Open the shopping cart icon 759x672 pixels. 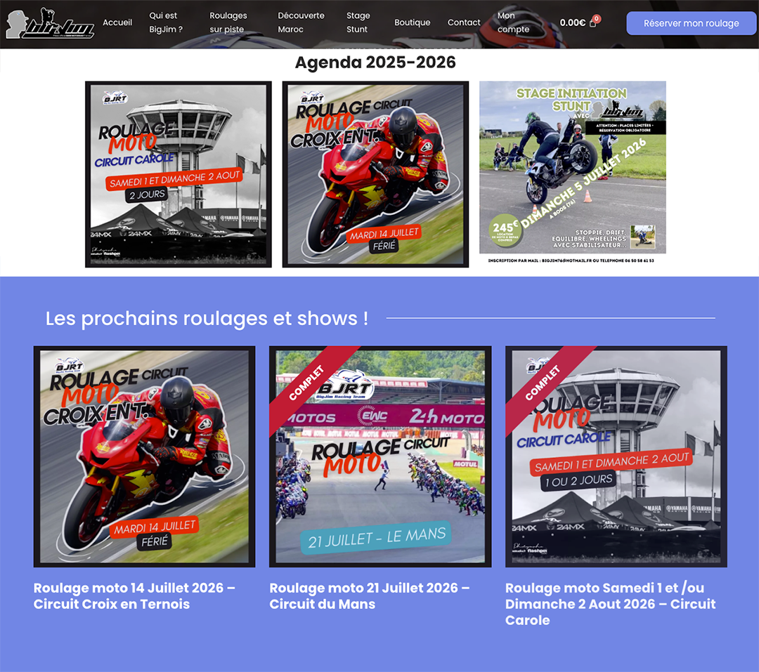[593, 22]
